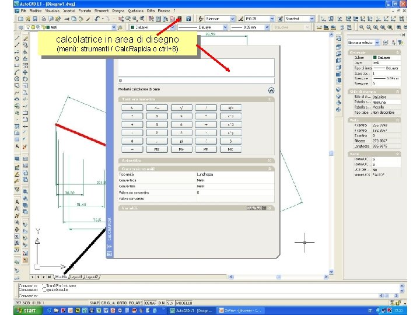Switch to the Layout2 tab
The width and height of the screenshot is (420, 315).
click(92, 276)
